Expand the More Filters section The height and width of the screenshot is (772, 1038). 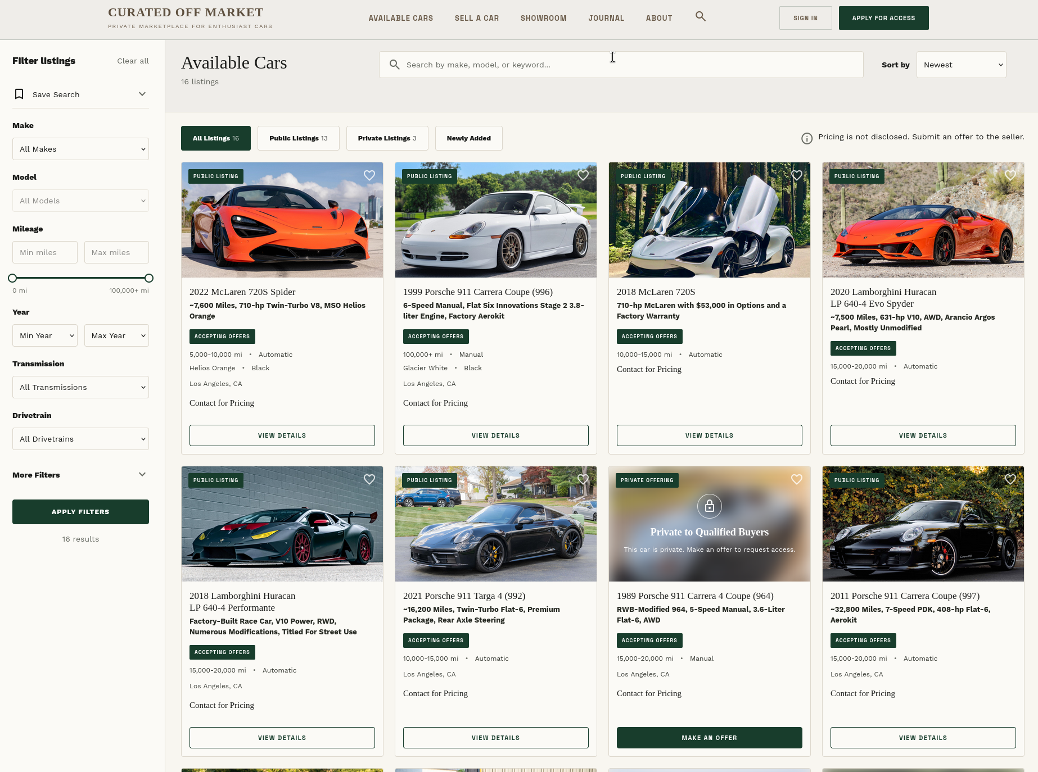[x=80, y=475]
